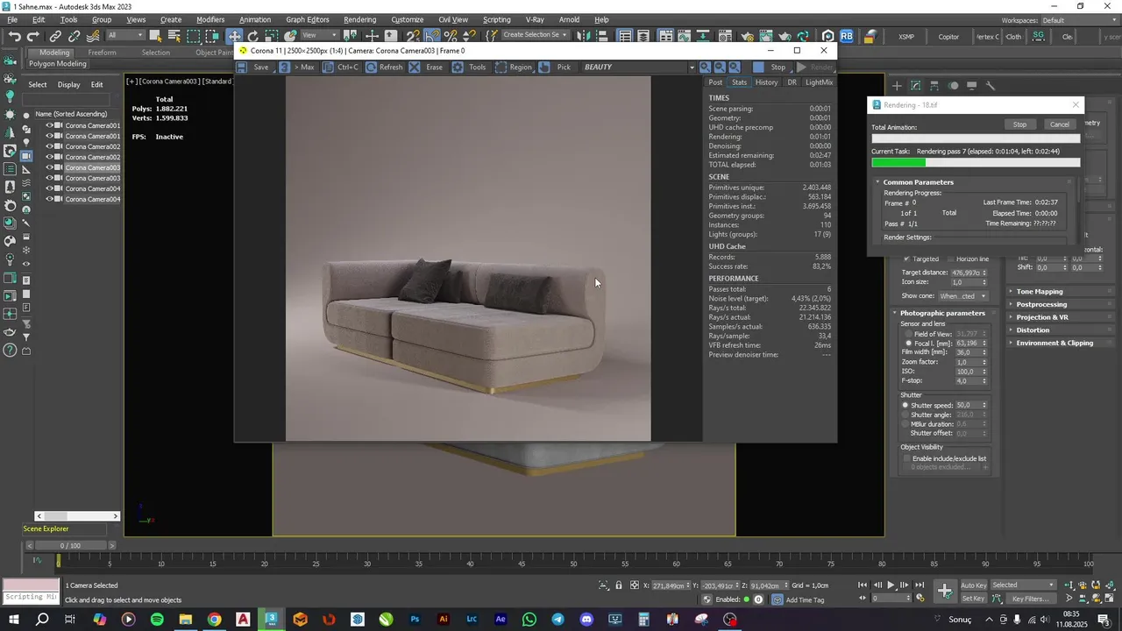The width and height of the screenshot is (1122, 631).
Task: Toggle the selection lock padlock icon
Action: (x=619, y=585)
